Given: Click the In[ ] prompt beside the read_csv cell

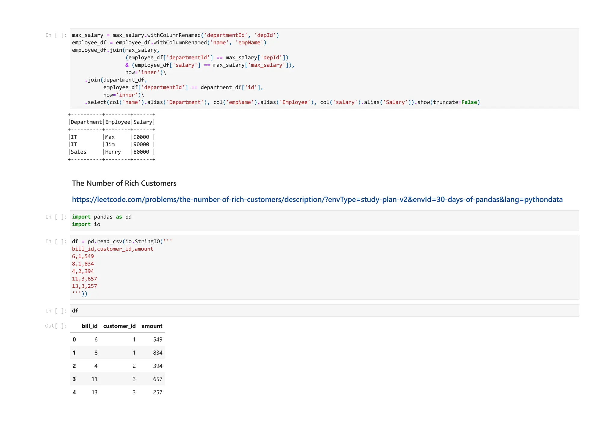Looking at the screenshot, I should pos(56,241).
